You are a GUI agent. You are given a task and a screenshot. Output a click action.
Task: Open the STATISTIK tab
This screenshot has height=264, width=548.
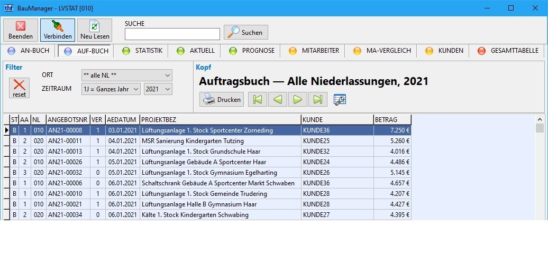point(142,51)
